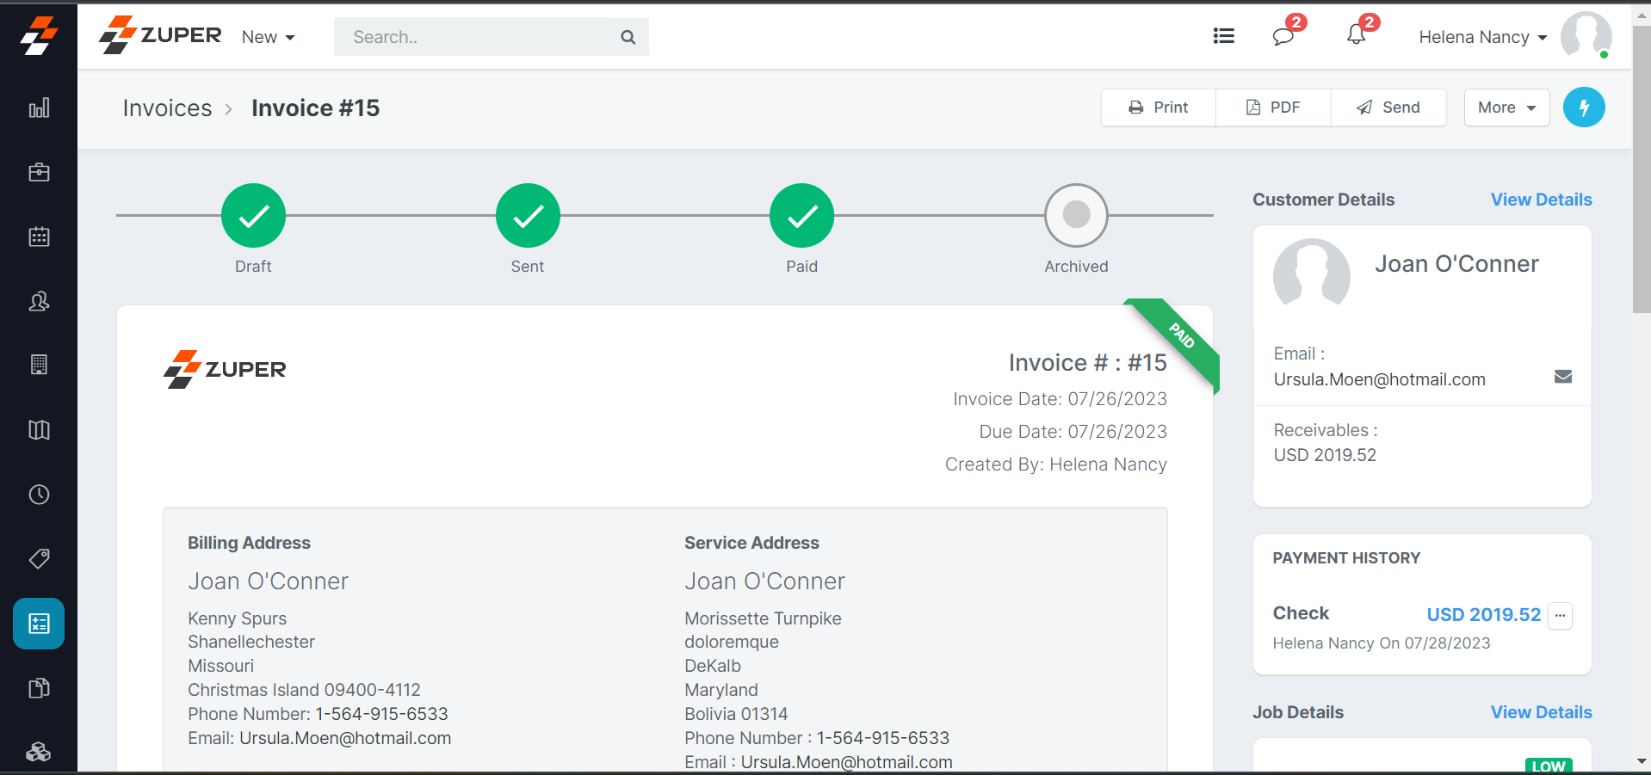Open the chat messages icon with badge
Screen dimensions: 1651x775
pyautogui.click(x=1283, y=36)
